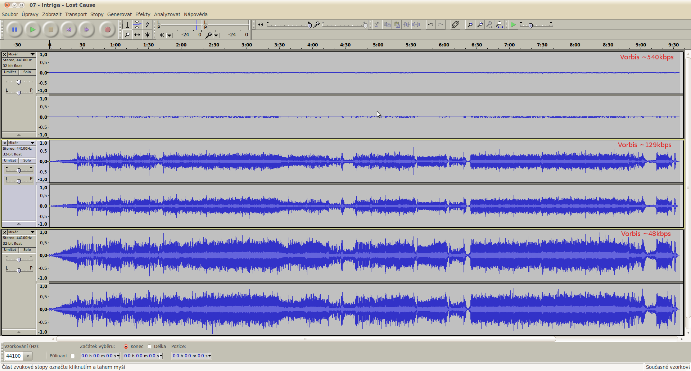691x371 pixels.
Task: Open the Mixér menu of the ~129kbps track
Action: click(x=21, y=143)
